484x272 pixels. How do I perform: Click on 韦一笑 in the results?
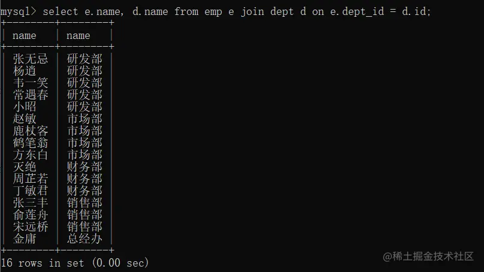point(31,83)
